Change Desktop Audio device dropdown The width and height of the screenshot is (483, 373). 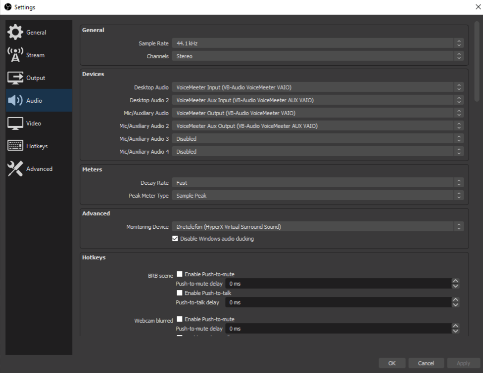coord(318,87)
